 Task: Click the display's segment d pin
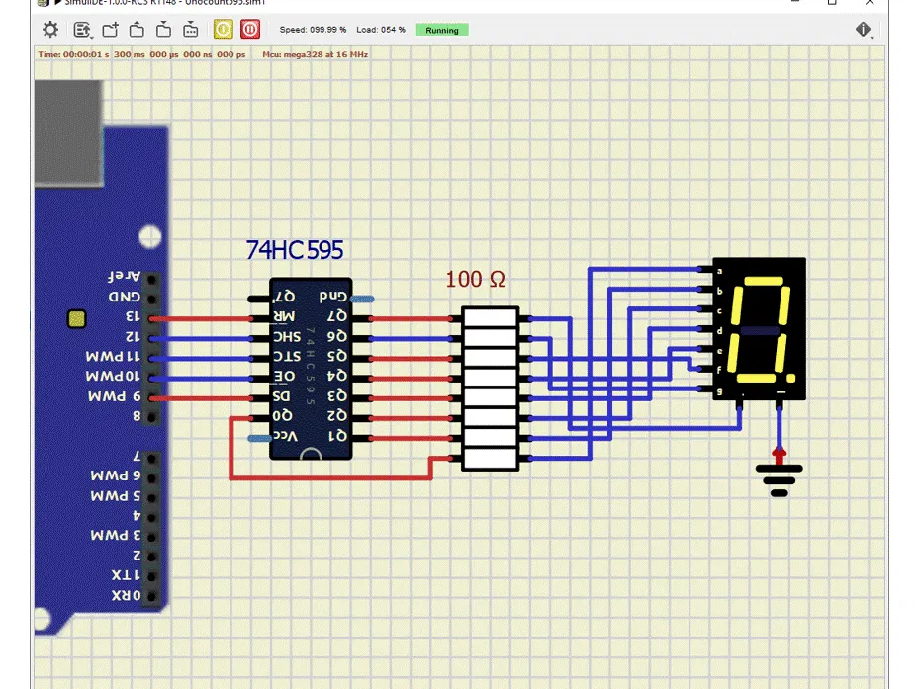click(x=705, y=329)
